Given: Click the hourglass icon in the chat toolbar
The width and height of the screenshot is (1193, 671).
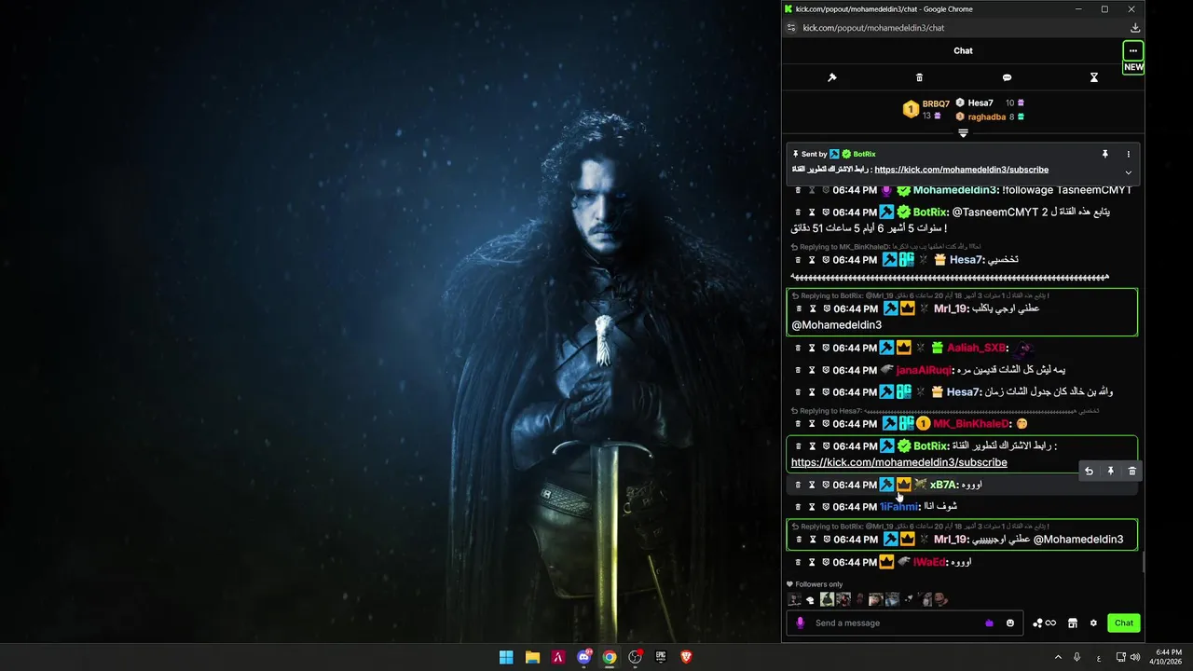Looking at the screenshot, I should tap(1094, 77).
